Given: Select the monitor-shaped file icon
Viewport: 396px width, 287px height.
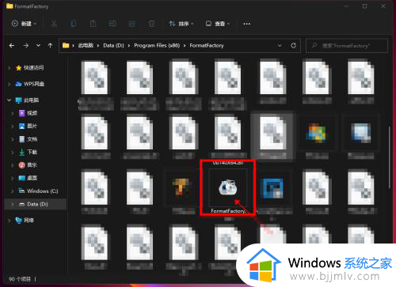Looking at the screenshot, I should [x=361, y=133].
